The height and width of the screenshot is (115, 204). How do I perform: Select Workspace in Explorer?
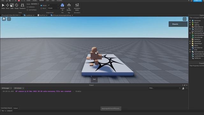[197, 20]
